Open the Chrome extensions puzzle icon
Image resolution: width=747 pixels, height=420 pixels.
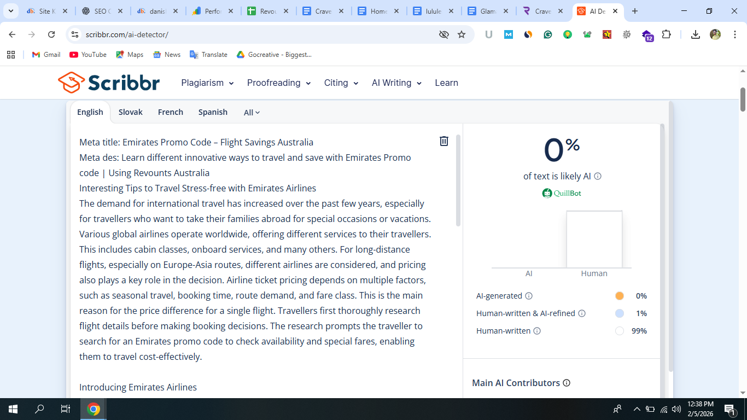point(666,34)
